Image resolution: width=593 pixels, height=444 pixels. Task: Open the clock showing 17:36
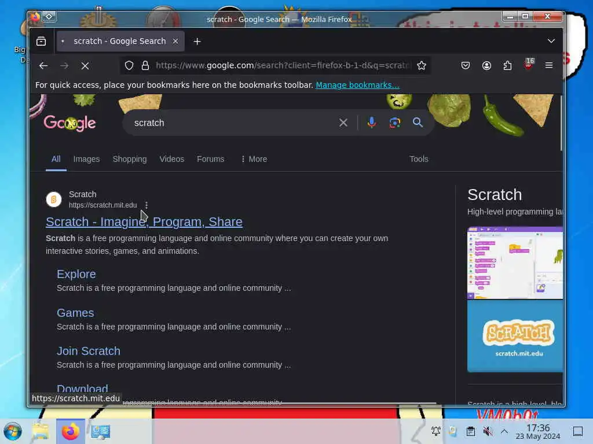pos(538,431)
